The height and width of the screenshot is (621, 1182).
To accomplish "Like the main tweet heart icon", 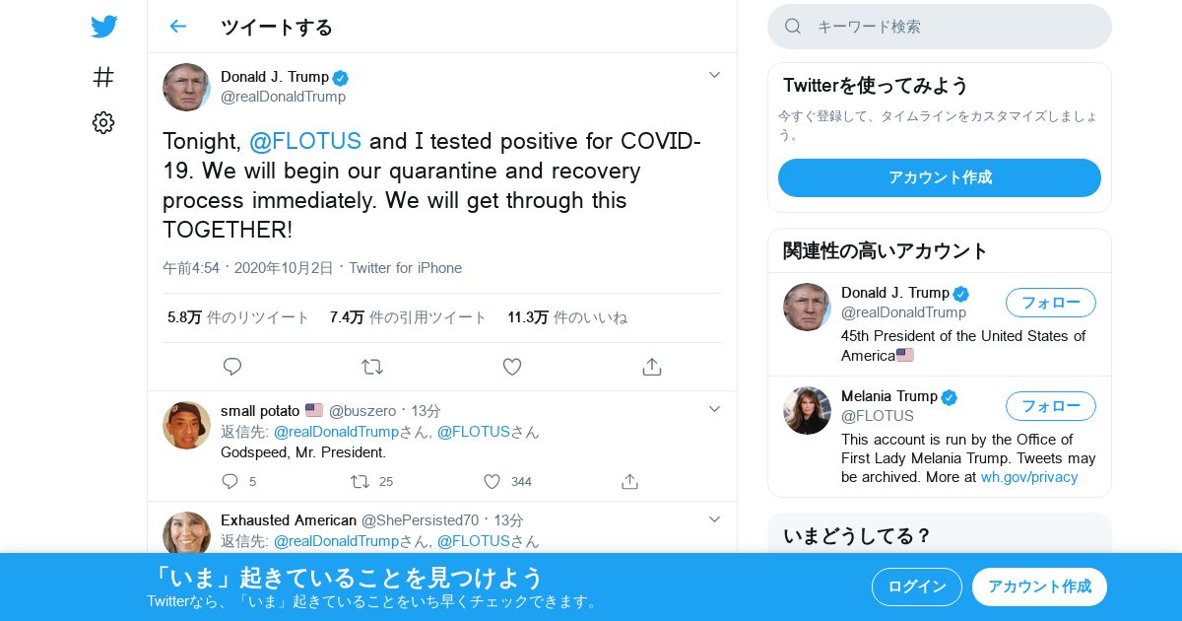I will (512, 367).
